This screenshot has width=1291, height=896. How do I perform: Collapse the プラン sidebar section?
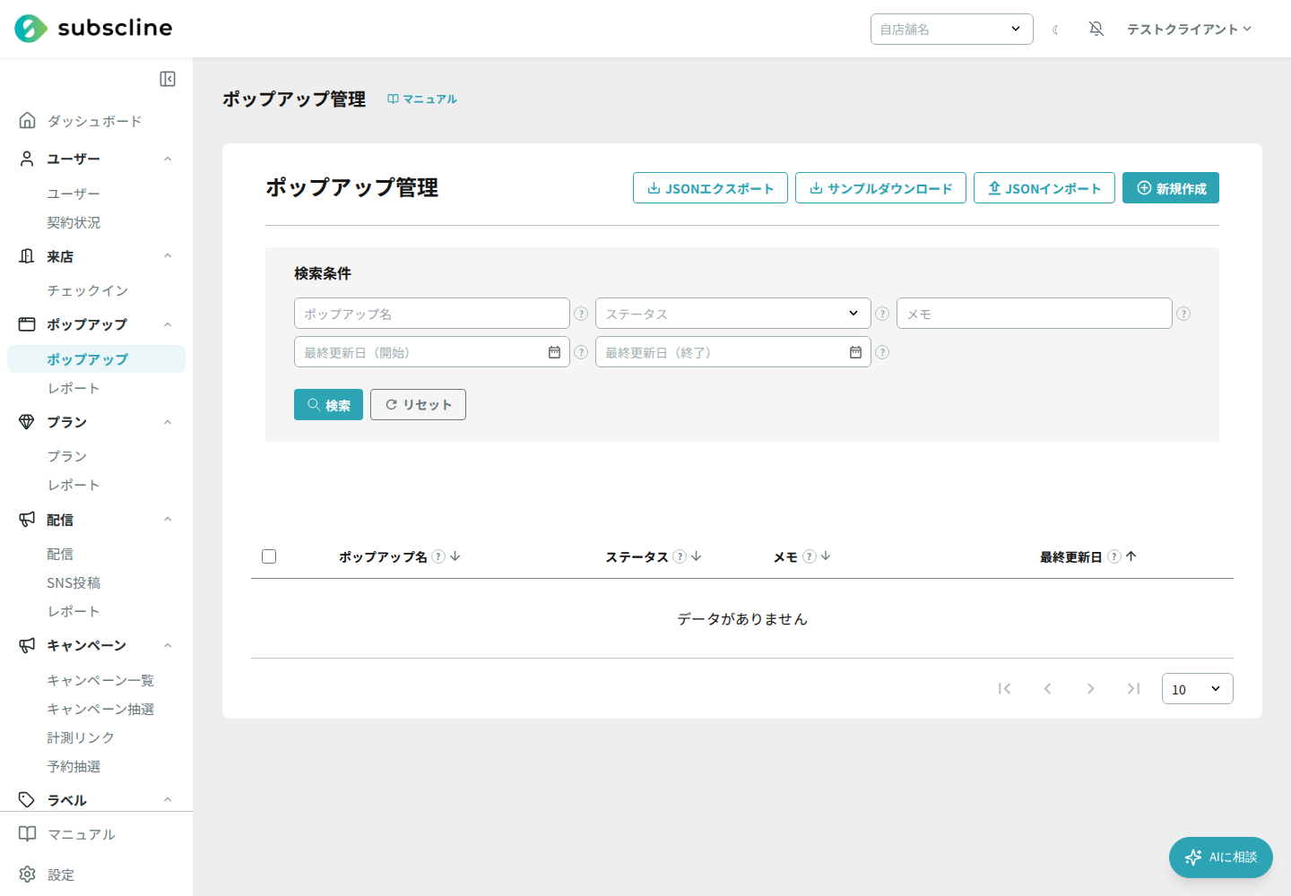point(168,422)
